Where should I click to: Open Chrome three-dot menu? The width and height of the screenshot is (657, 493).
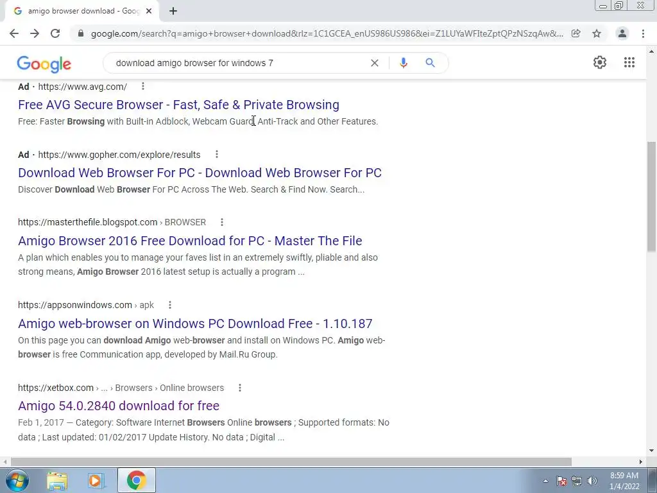pyautogui.click(x=643, y=33)
